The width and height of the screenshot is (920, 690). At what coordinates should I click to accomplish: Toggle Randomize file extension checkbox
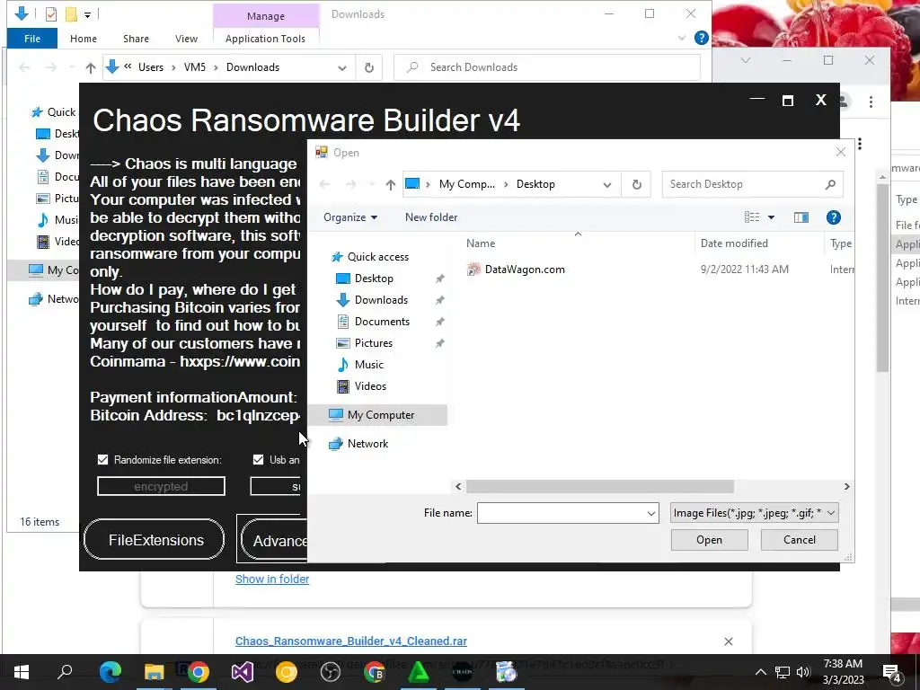tap(102, 460)
